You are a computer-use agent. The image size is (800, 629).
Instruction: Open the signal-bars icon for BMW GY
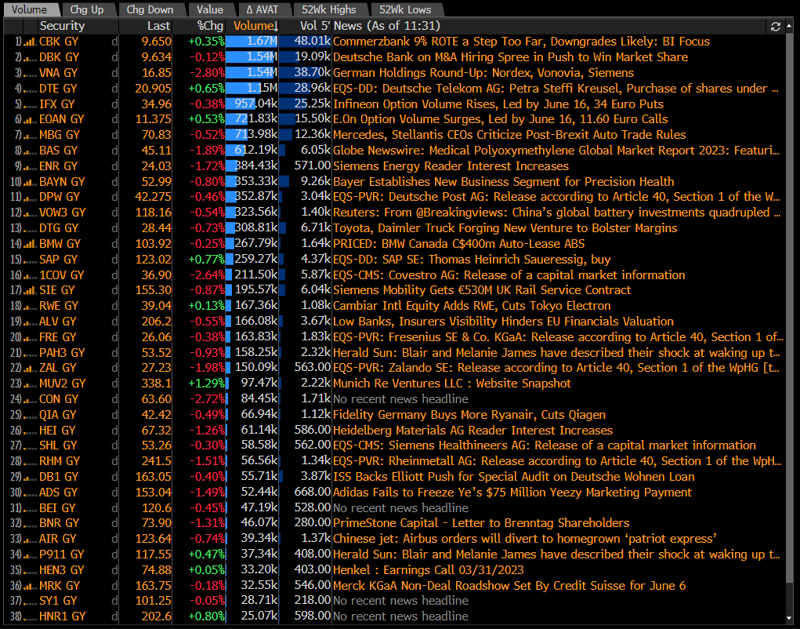click(30, 244)
